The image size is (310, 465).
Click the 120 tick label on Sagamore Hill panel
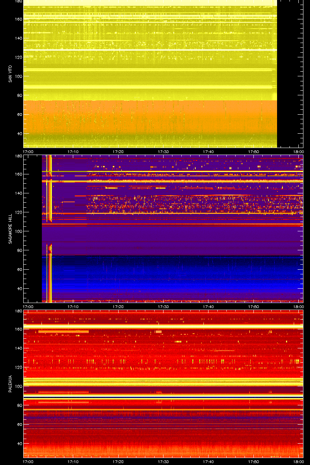pos(19,212)
